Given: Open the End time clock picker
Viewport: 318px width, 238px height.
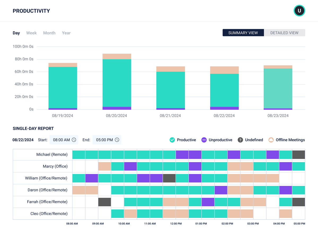Looking at the screenshot, I should (x=117, y=140).
